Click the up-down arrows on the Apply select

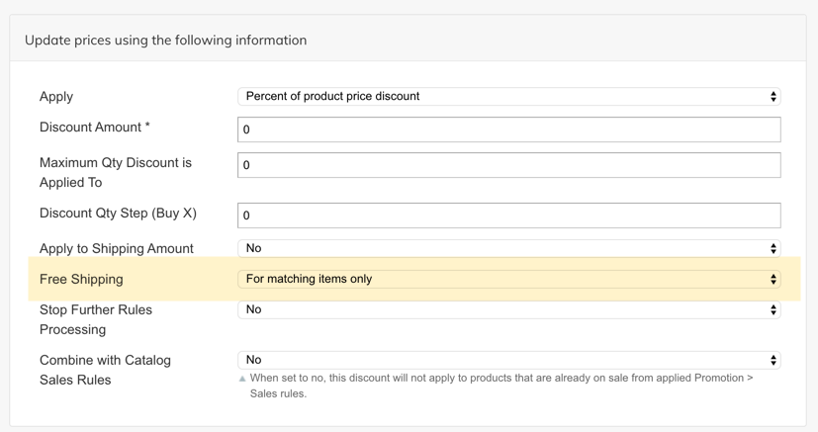773,97
